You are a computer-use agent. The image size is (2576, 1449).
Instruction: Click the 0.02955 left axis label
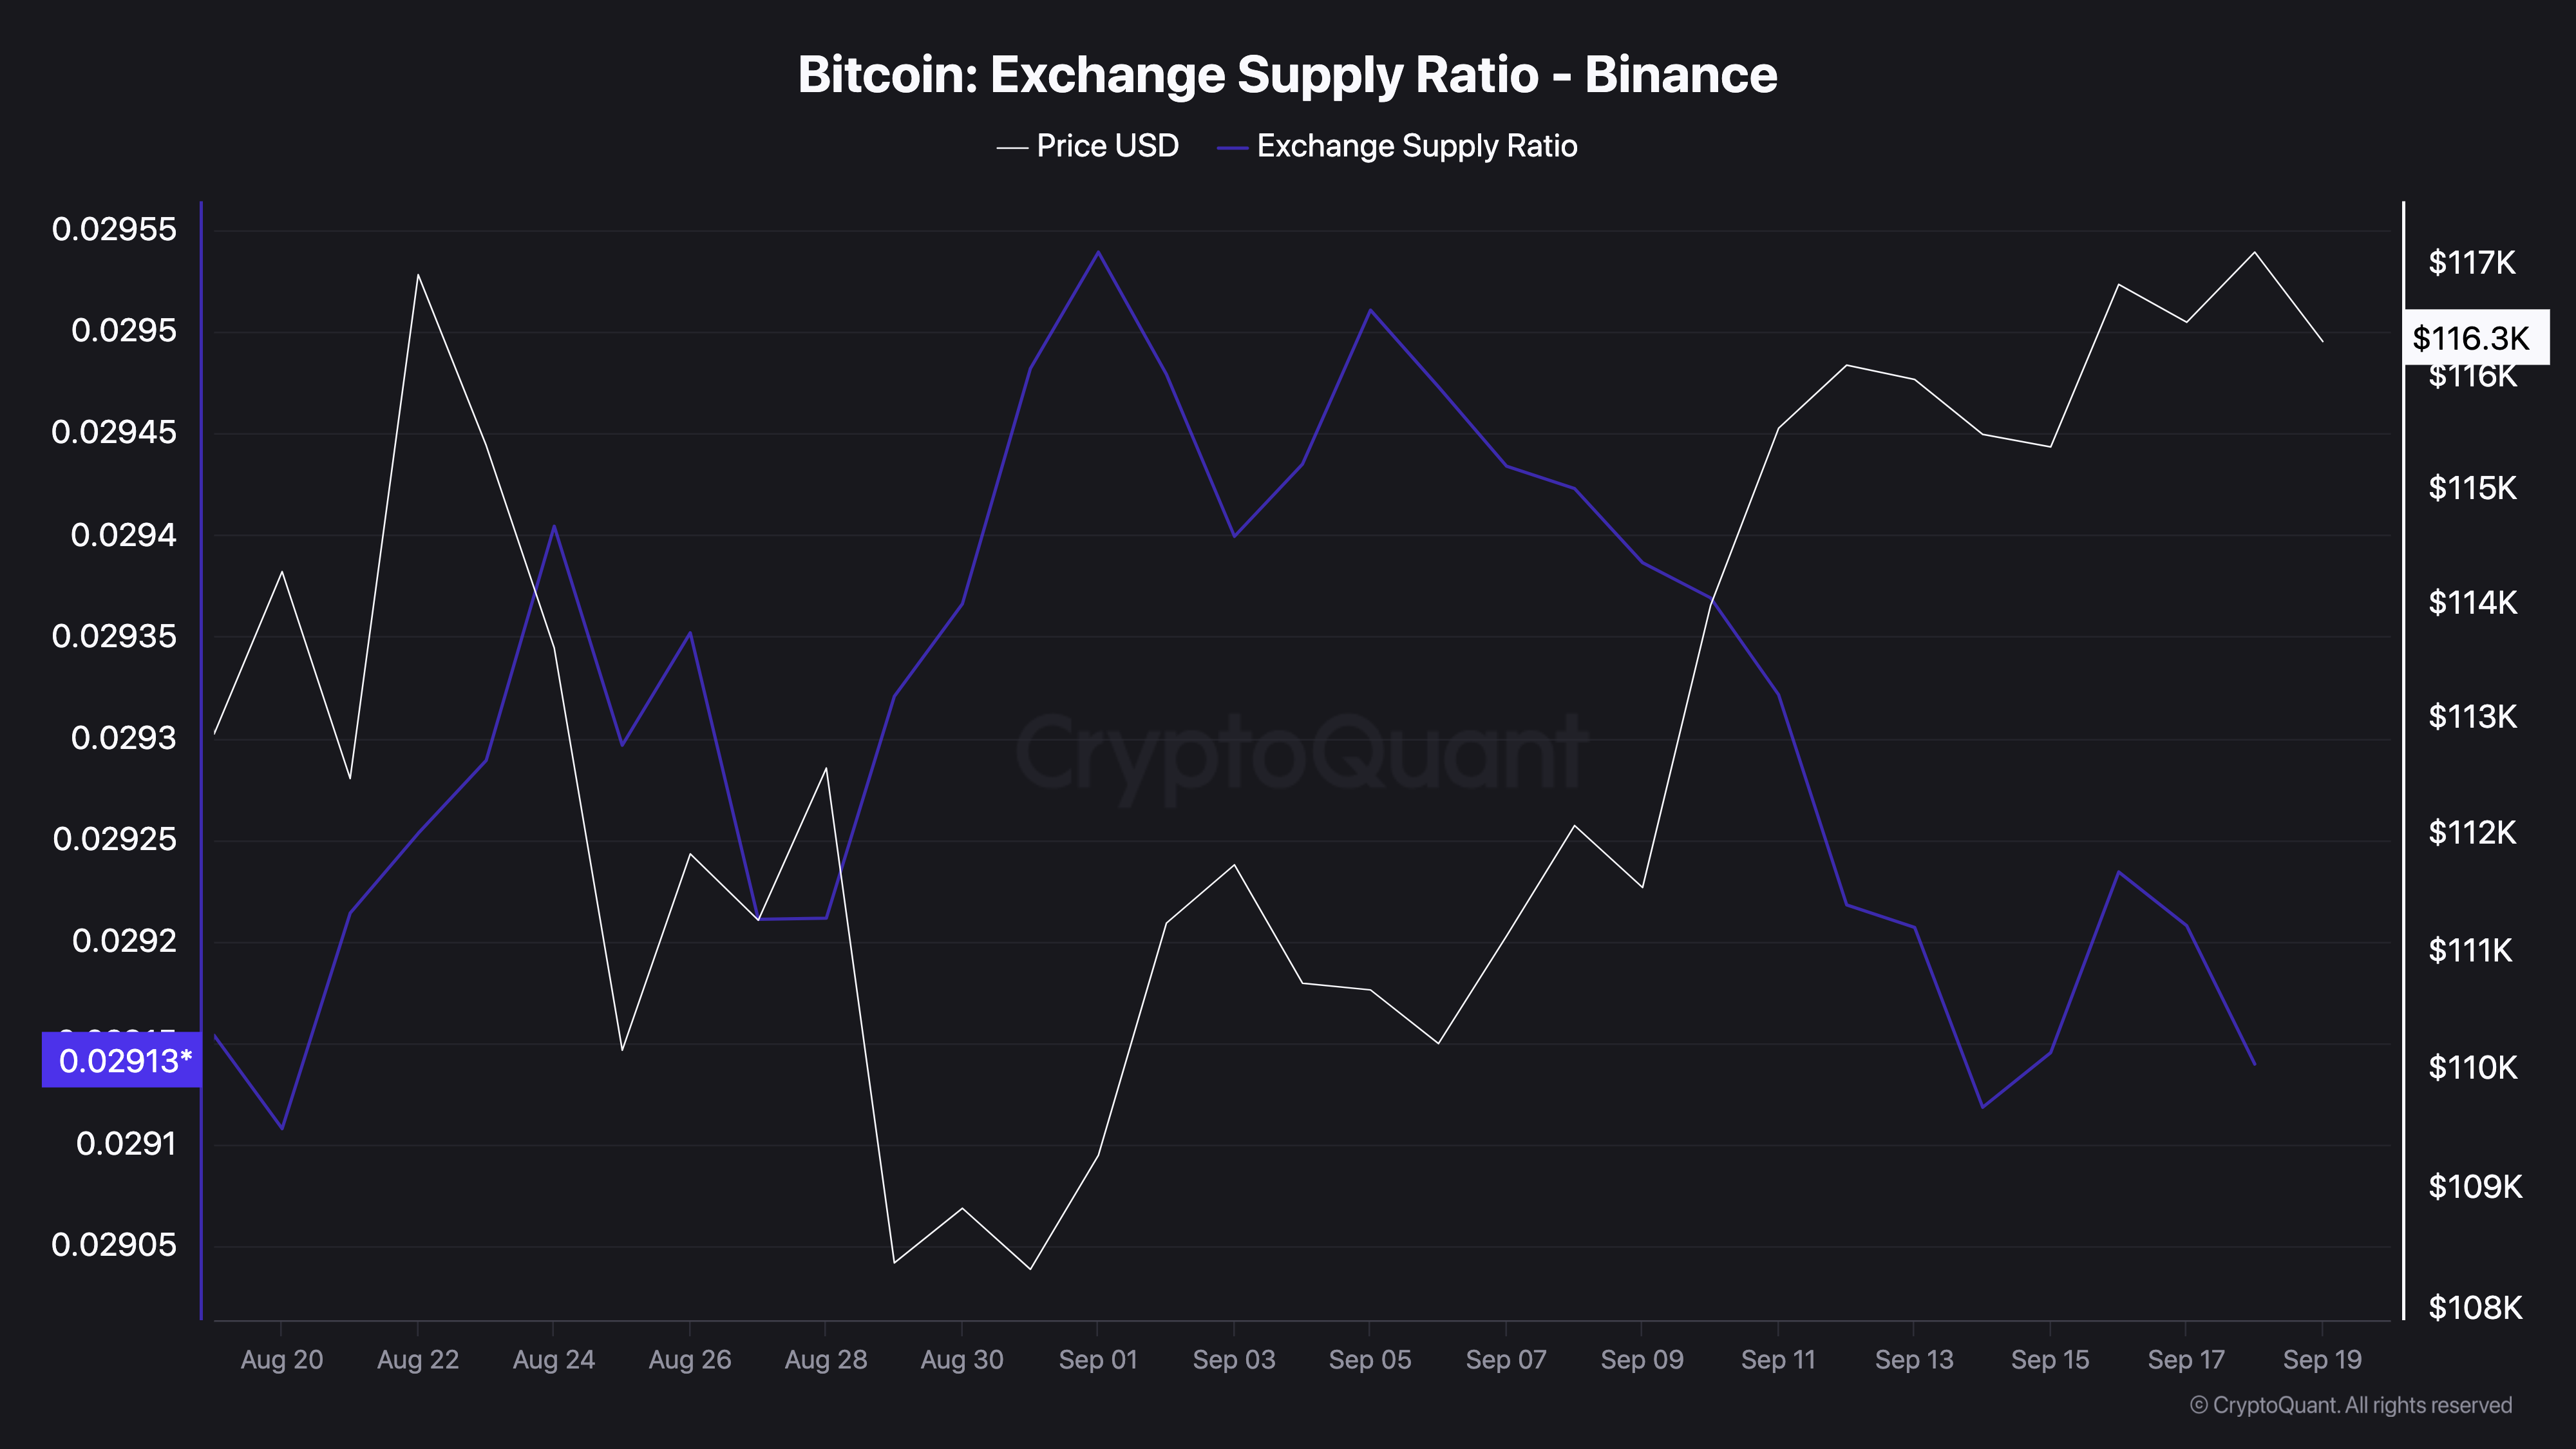click(114, 229)
